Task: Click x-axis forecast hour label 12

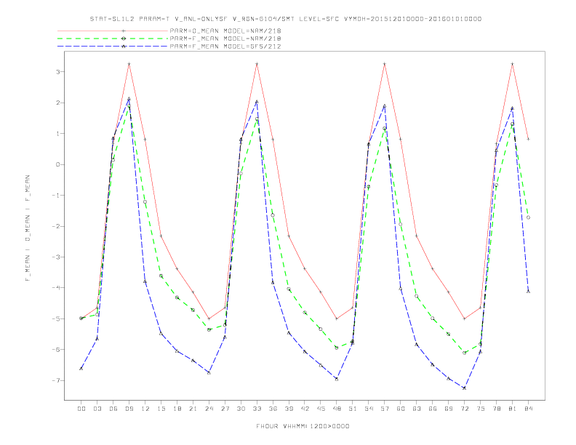Action: (145, 409)
